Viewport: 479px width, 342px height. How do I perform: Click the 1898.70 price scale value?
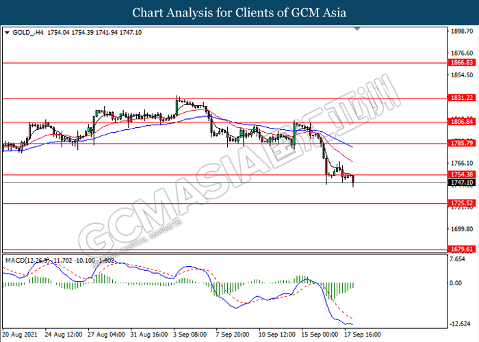[x=462, y=31]
